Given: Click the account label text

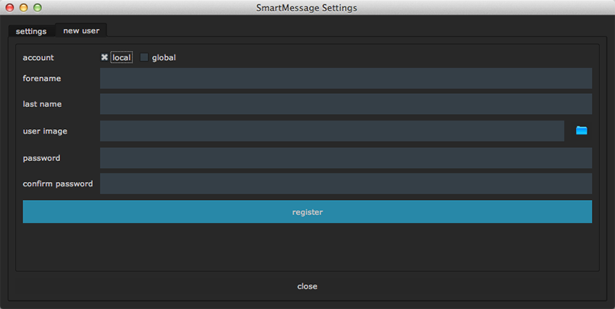Looking at the screenshot, I should tap(38, 58).
